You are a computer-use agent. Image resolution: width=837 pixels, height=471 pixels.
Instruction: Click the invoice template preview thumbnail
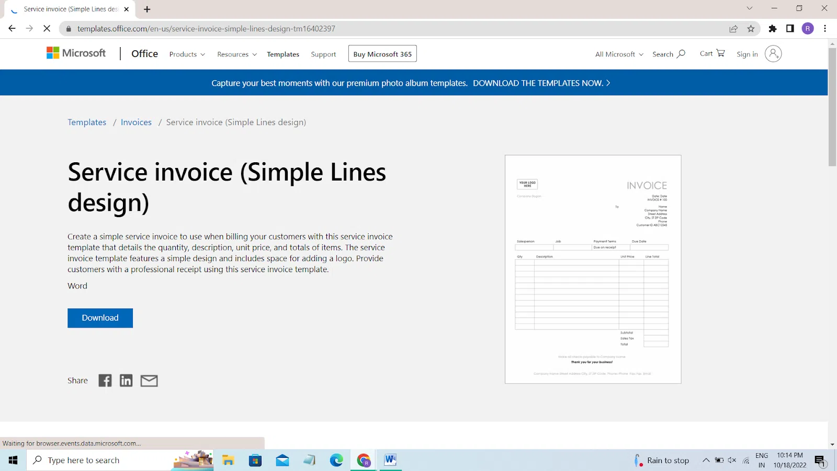[593, 269]
